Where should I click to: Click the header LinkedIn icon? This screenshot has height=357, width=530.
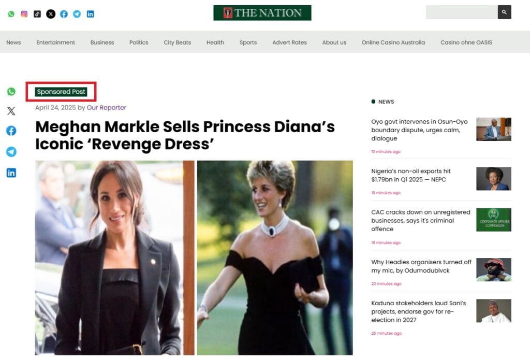click(91, 14)
